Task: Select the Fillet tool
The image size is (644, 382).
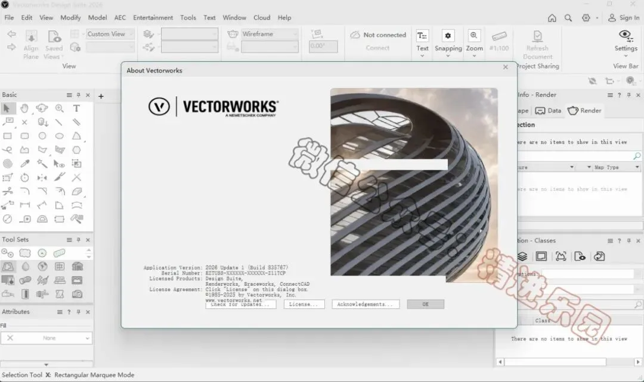Action: coord(24,192)
